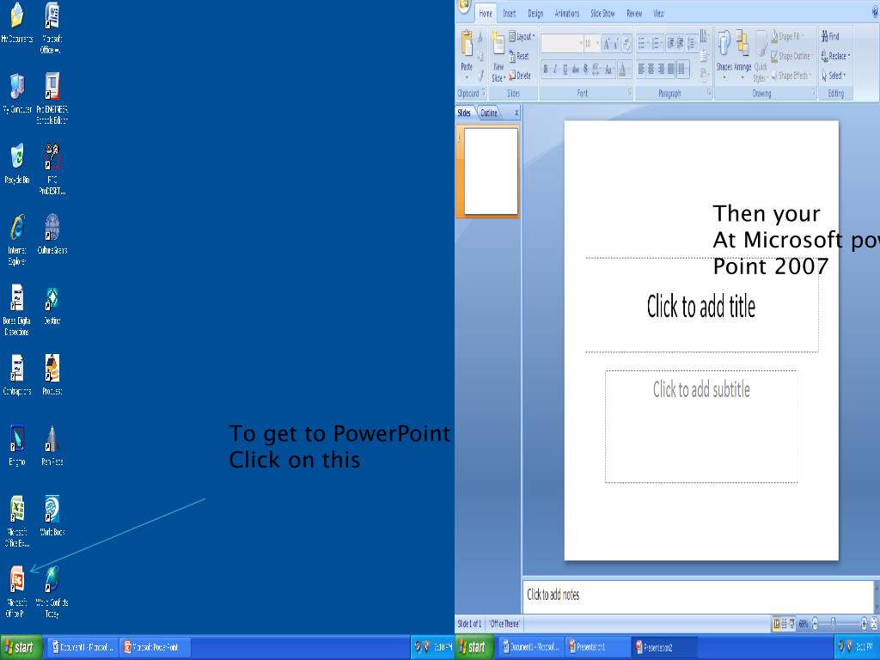Toggle Bold formatting in Font group
Screen dimensions: 880x660
(x=546, y=70)
